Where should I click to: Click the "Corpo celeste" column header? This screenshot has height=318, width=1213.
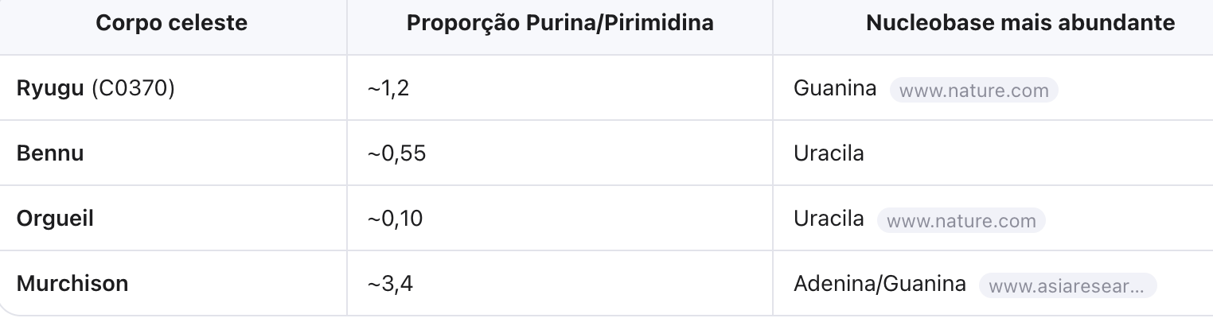[172, 24]
